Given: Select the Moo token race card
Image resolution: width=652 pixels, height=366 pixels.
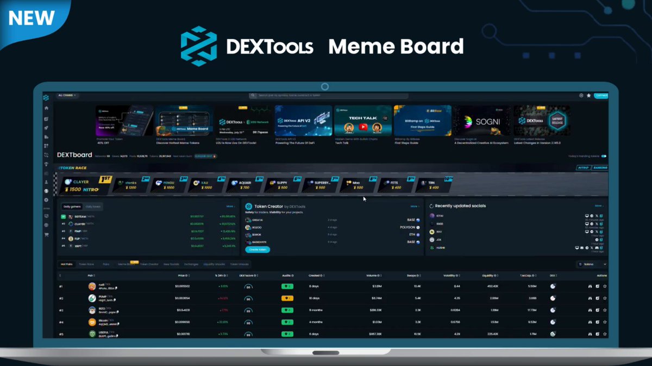Looking at the screenshot, I should (x=358, y=185).
